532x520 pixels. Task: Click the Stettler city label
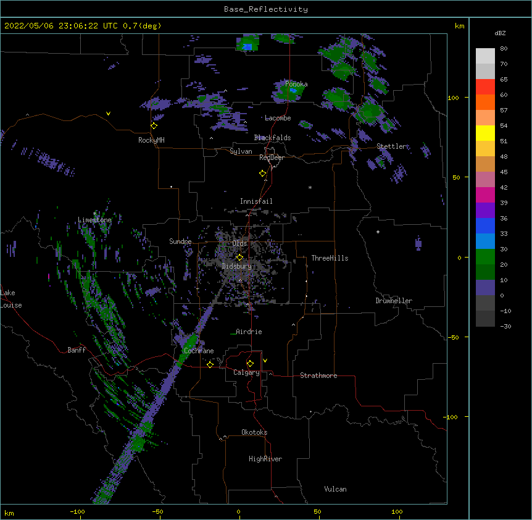tap(391, 146)
